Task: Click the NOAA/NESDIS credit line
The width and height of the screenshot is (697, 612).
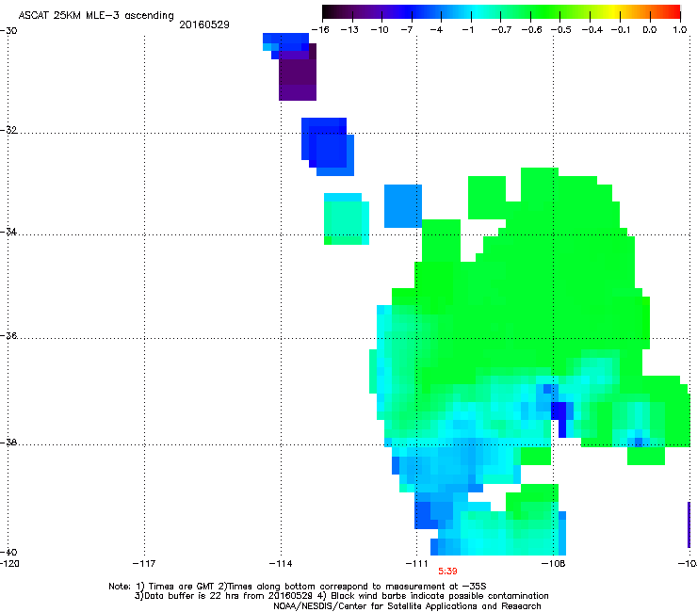Action: 407,606
